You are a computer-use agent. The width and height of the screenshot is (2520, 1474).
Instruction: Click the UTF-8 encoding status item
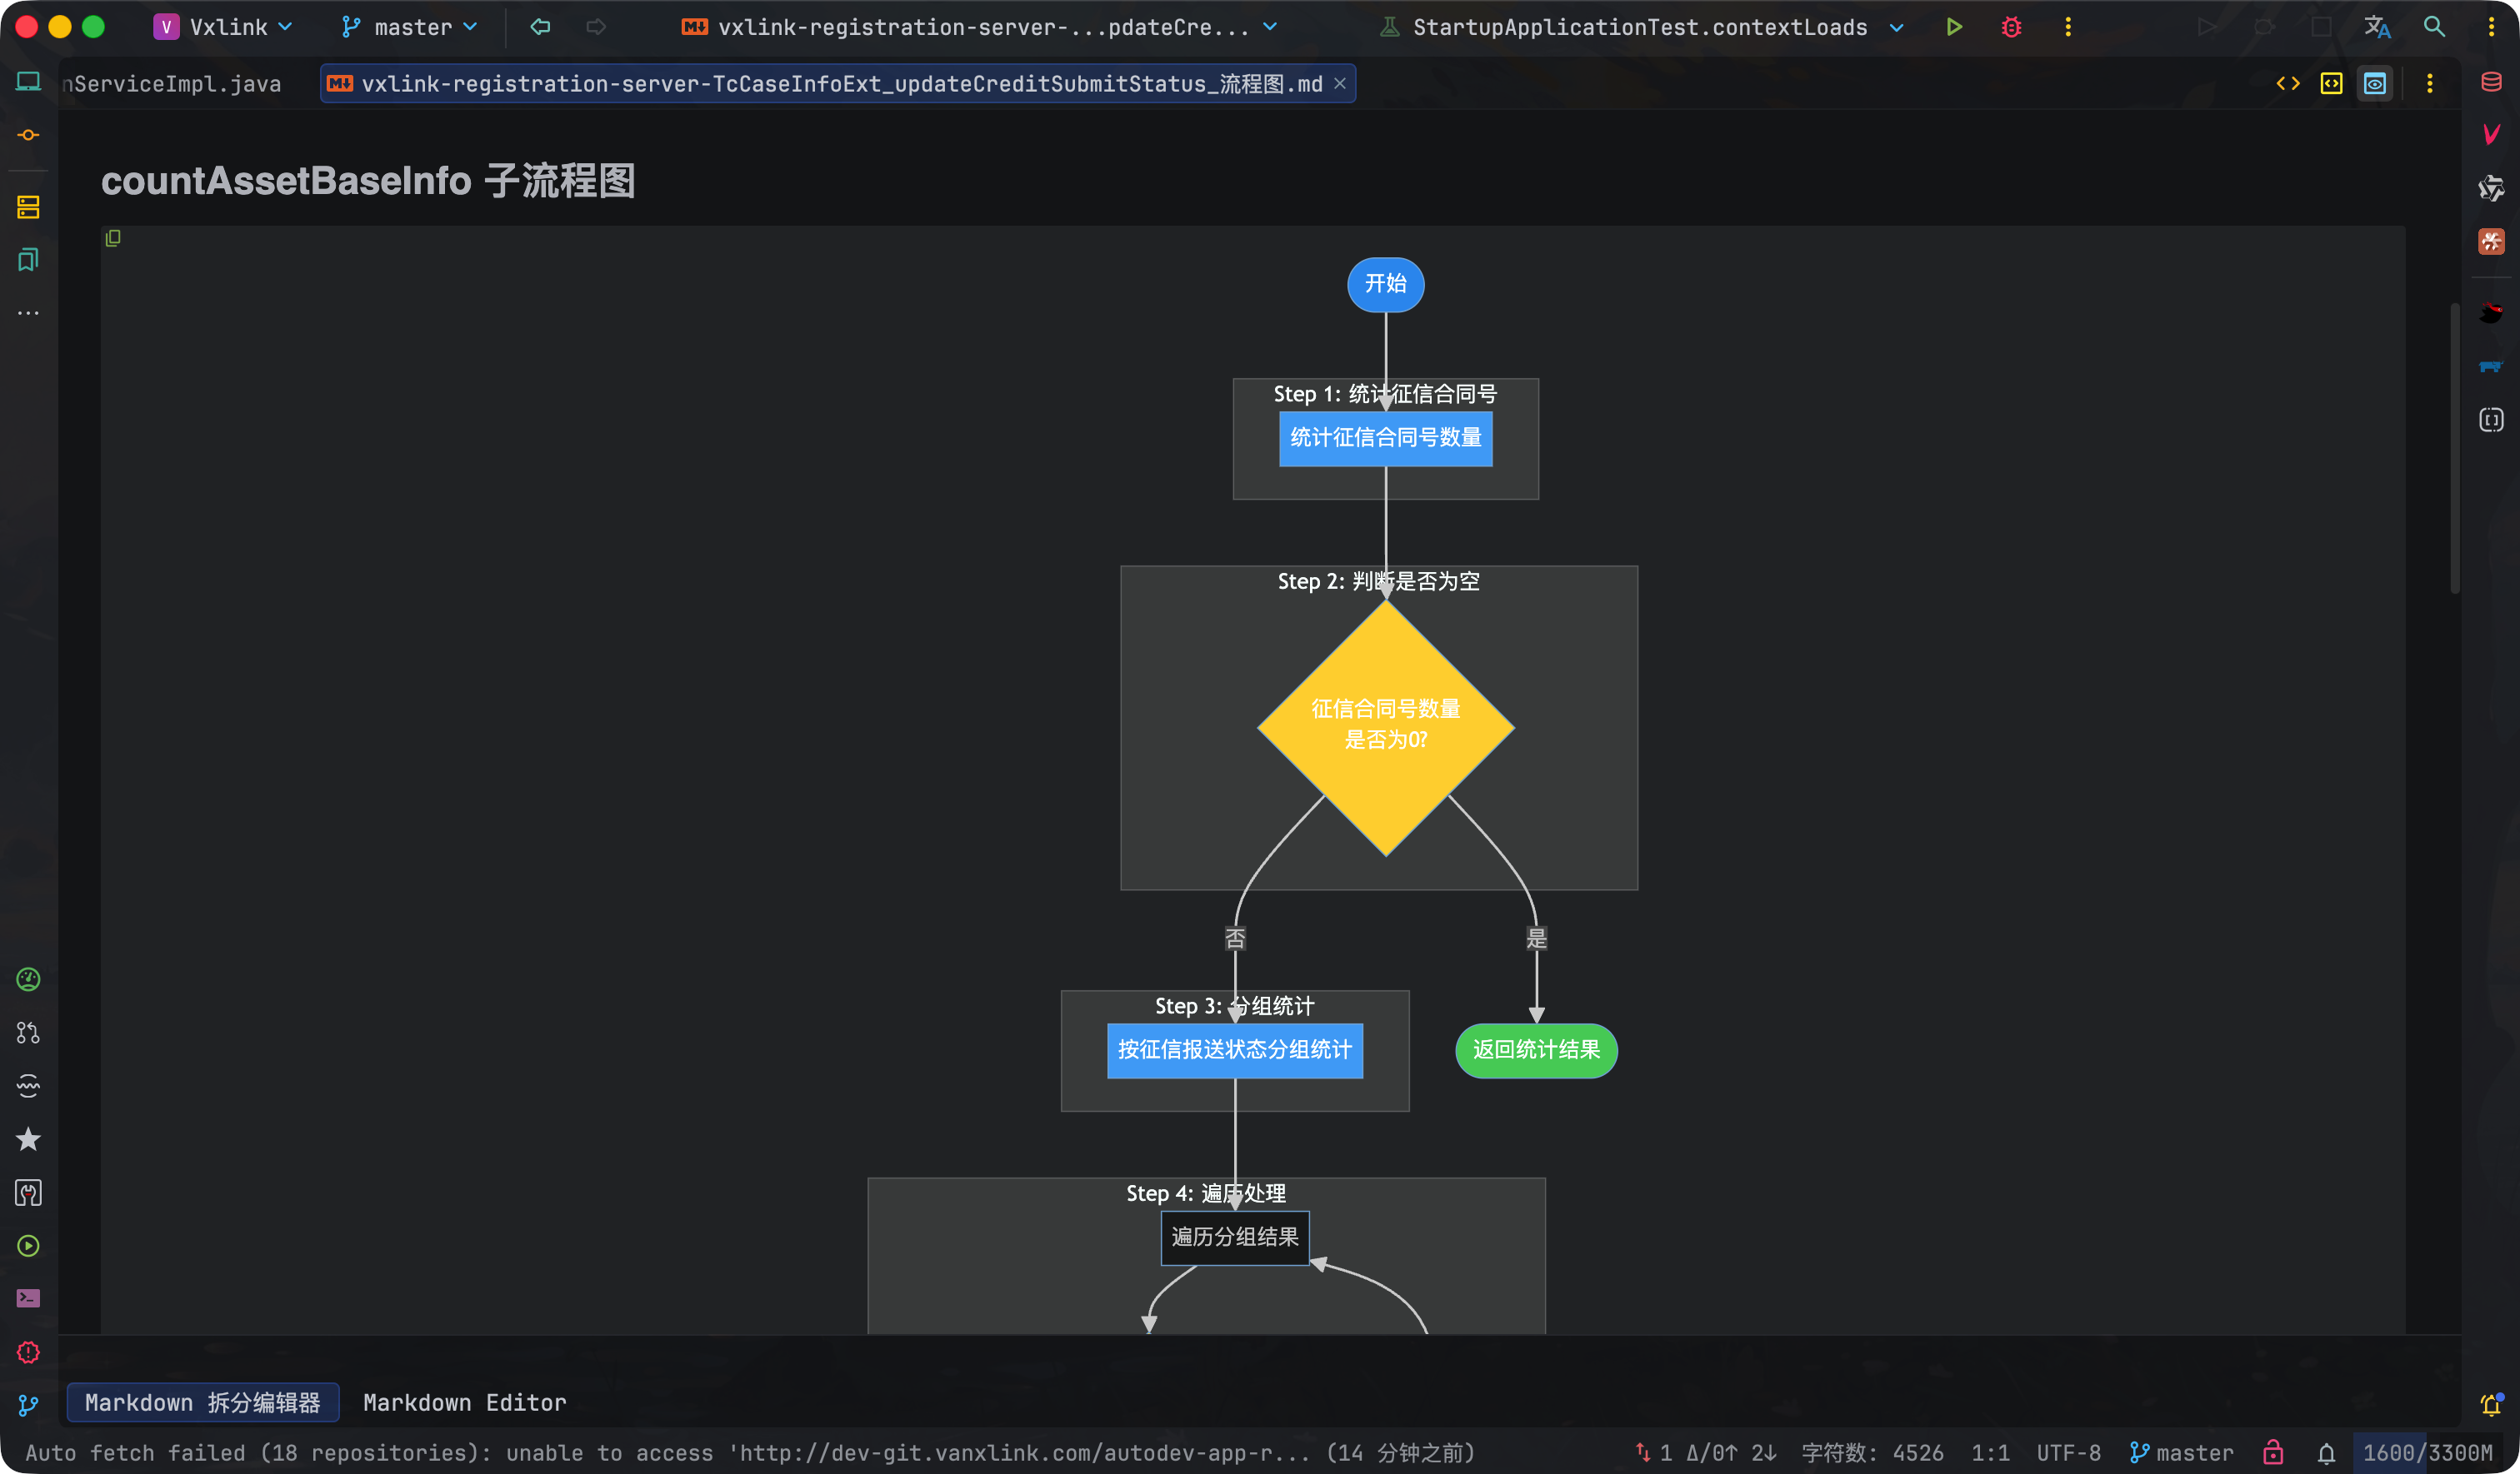tap(2068, 1452)
